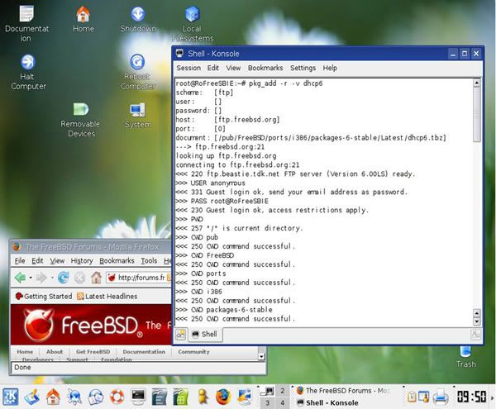Open the KDE K menu in the panel
Viewport: 496px width, 409px height.
[x=11, y=397]
